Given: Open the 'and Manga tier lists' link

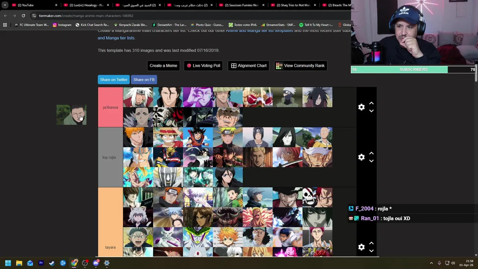Looking at the screenshot, I should [116, 38].
